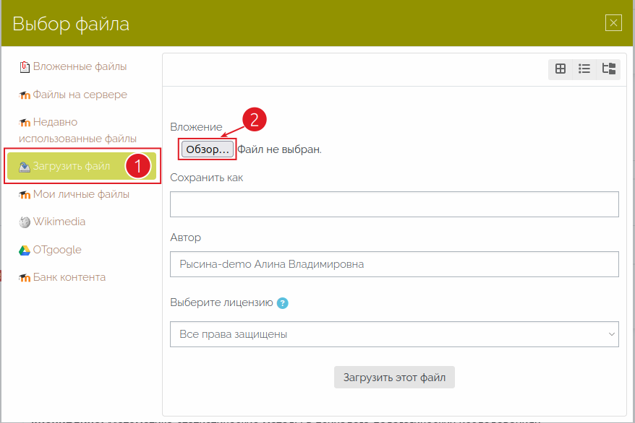Switch to icon grid view

(561, 69)
